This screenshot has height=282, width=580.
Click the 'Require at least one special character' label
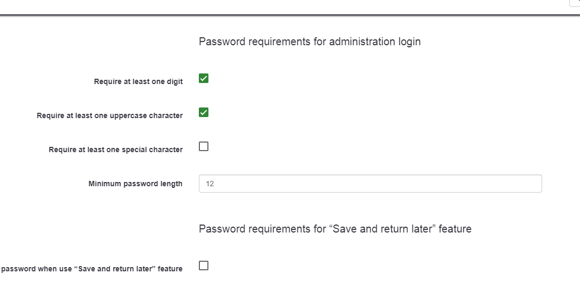(x=116, y=150)
